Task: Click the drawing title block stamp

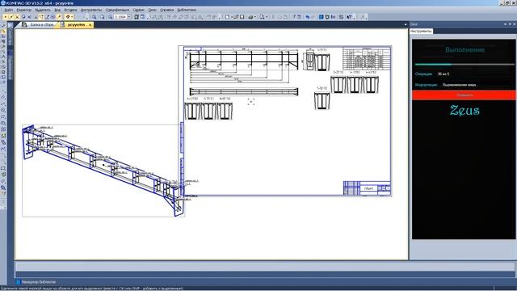Action: click(x=367, y=188)
